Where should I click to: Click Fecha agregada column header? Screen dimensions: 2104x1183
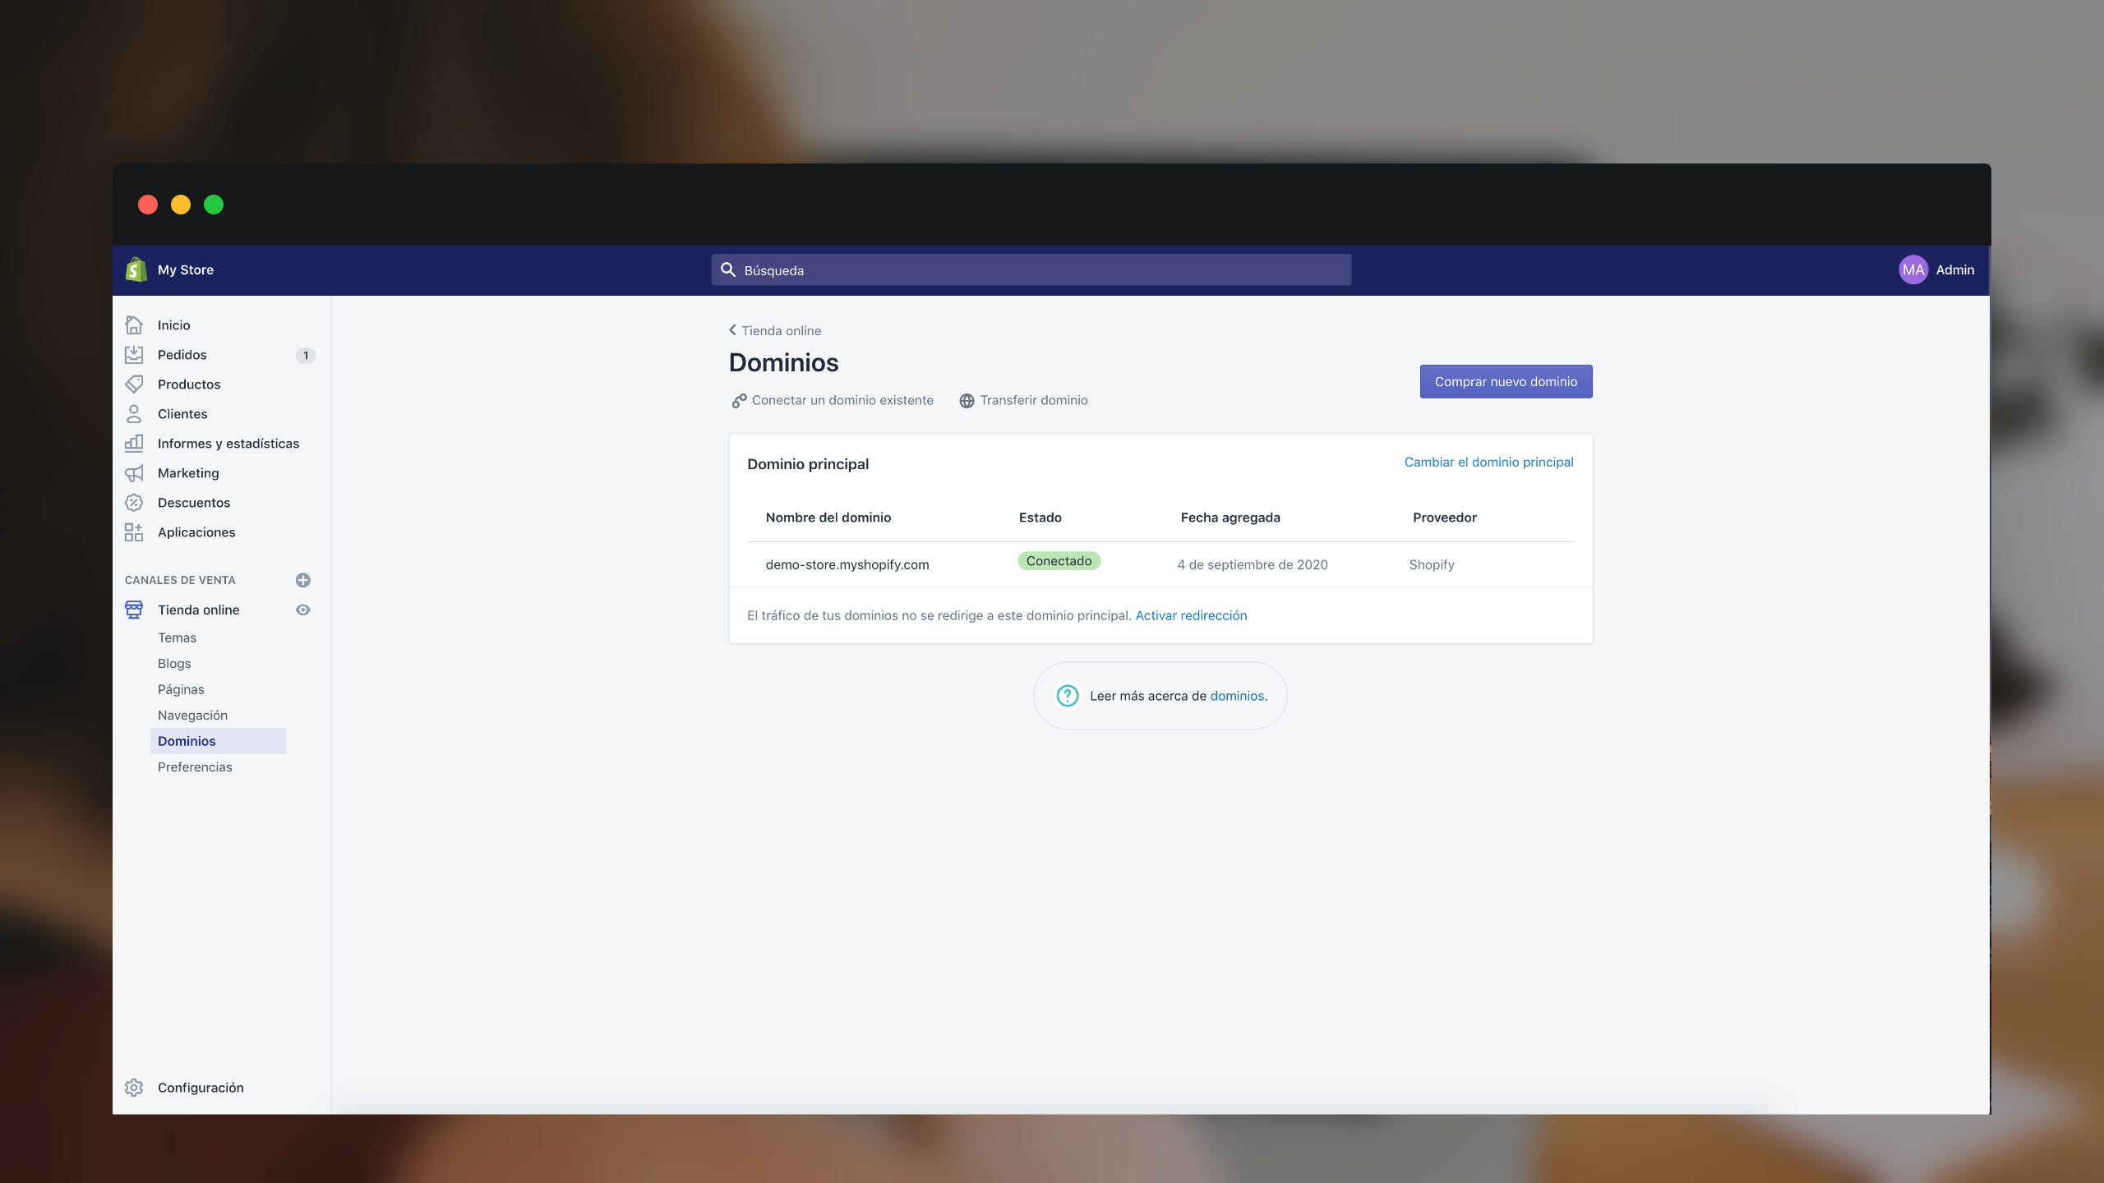[x=1230, y=518]
